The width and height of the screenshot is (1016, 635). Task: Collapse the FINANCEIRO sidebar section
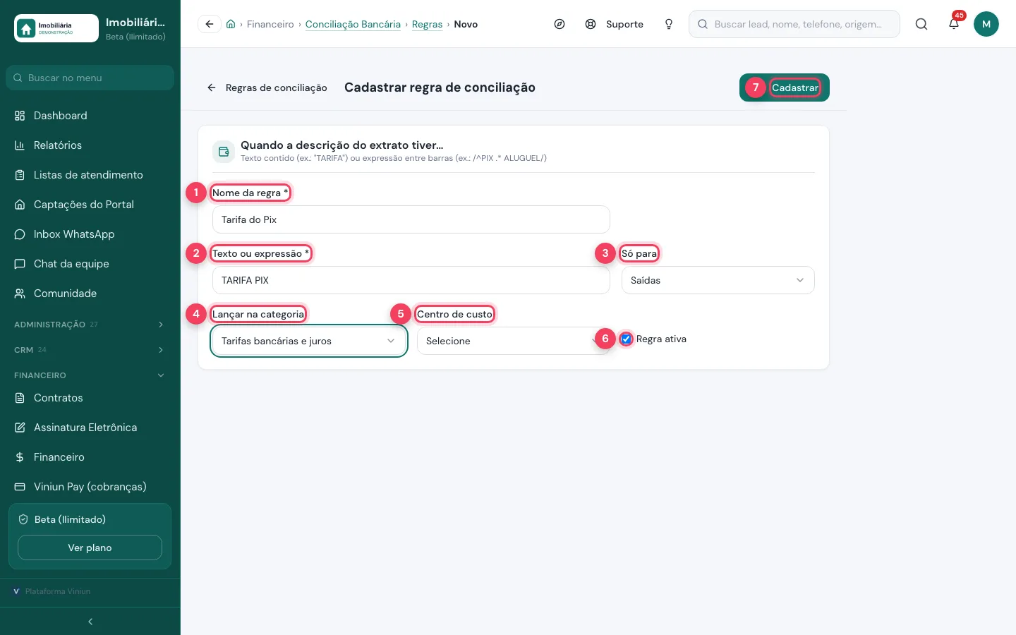tap(90, 375)
